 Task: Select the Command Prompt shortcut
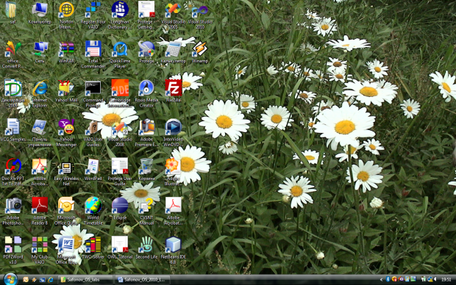(93, 93)
